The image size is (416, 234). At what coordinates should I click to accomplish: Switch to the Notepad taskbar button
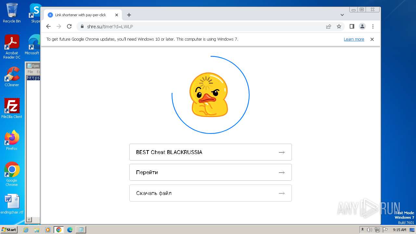[81, 230]
